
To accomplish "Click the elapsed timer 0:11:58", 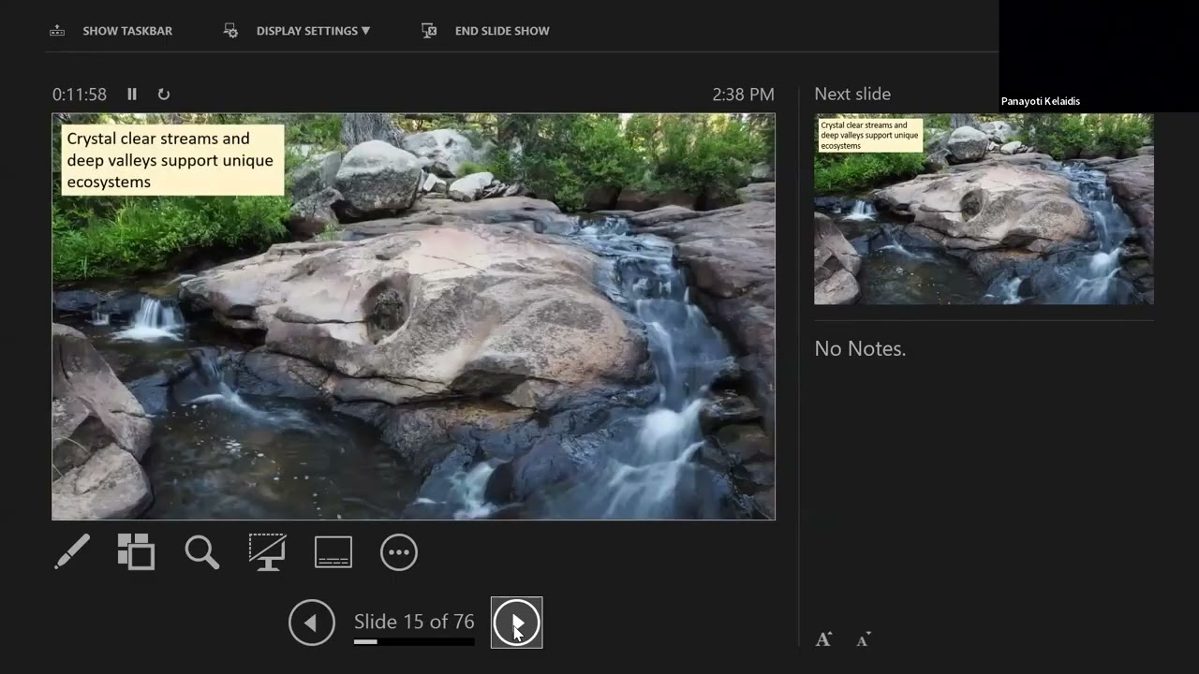I will (80, 95).
